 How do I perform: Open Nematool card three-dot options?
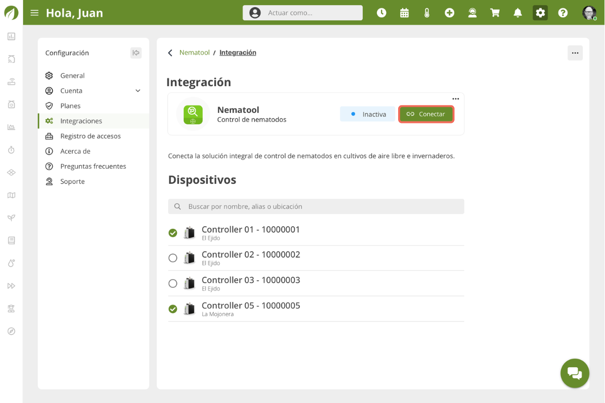[456, 99]
